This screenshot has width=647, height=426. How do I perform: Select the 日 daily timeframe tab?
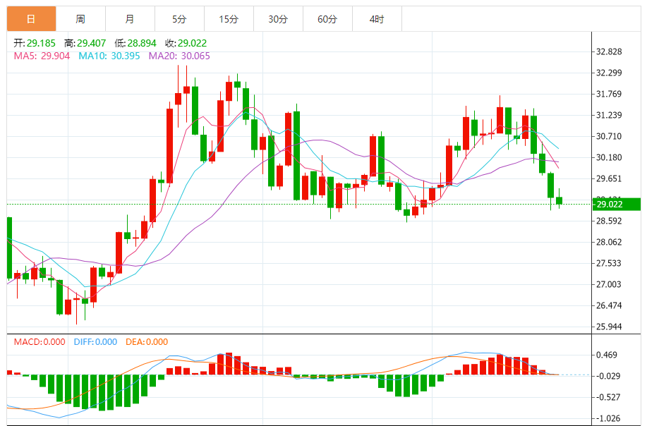(x=31, y=19)
